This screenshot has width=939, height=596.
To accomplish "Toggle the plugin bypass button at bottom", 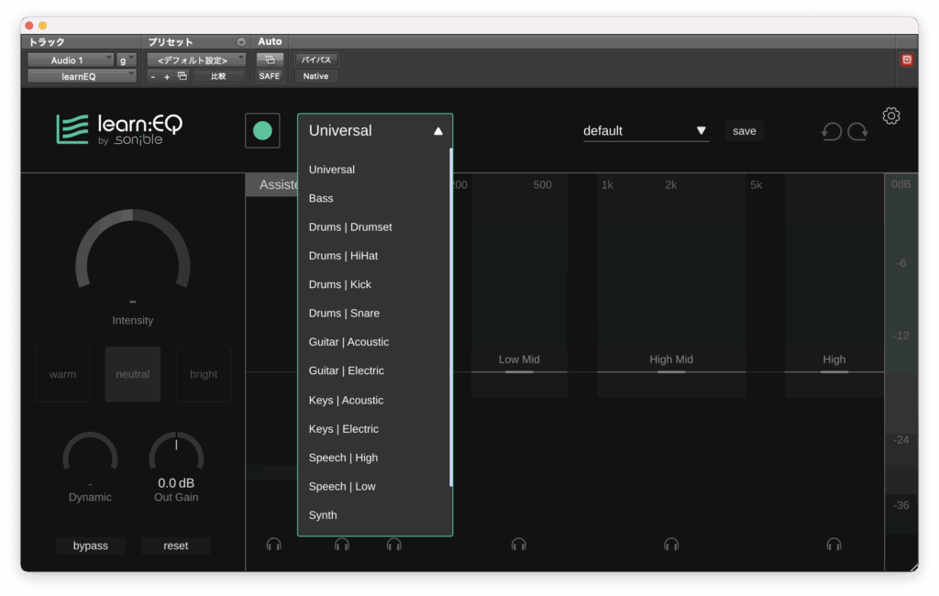I will [x=91, y=546].
